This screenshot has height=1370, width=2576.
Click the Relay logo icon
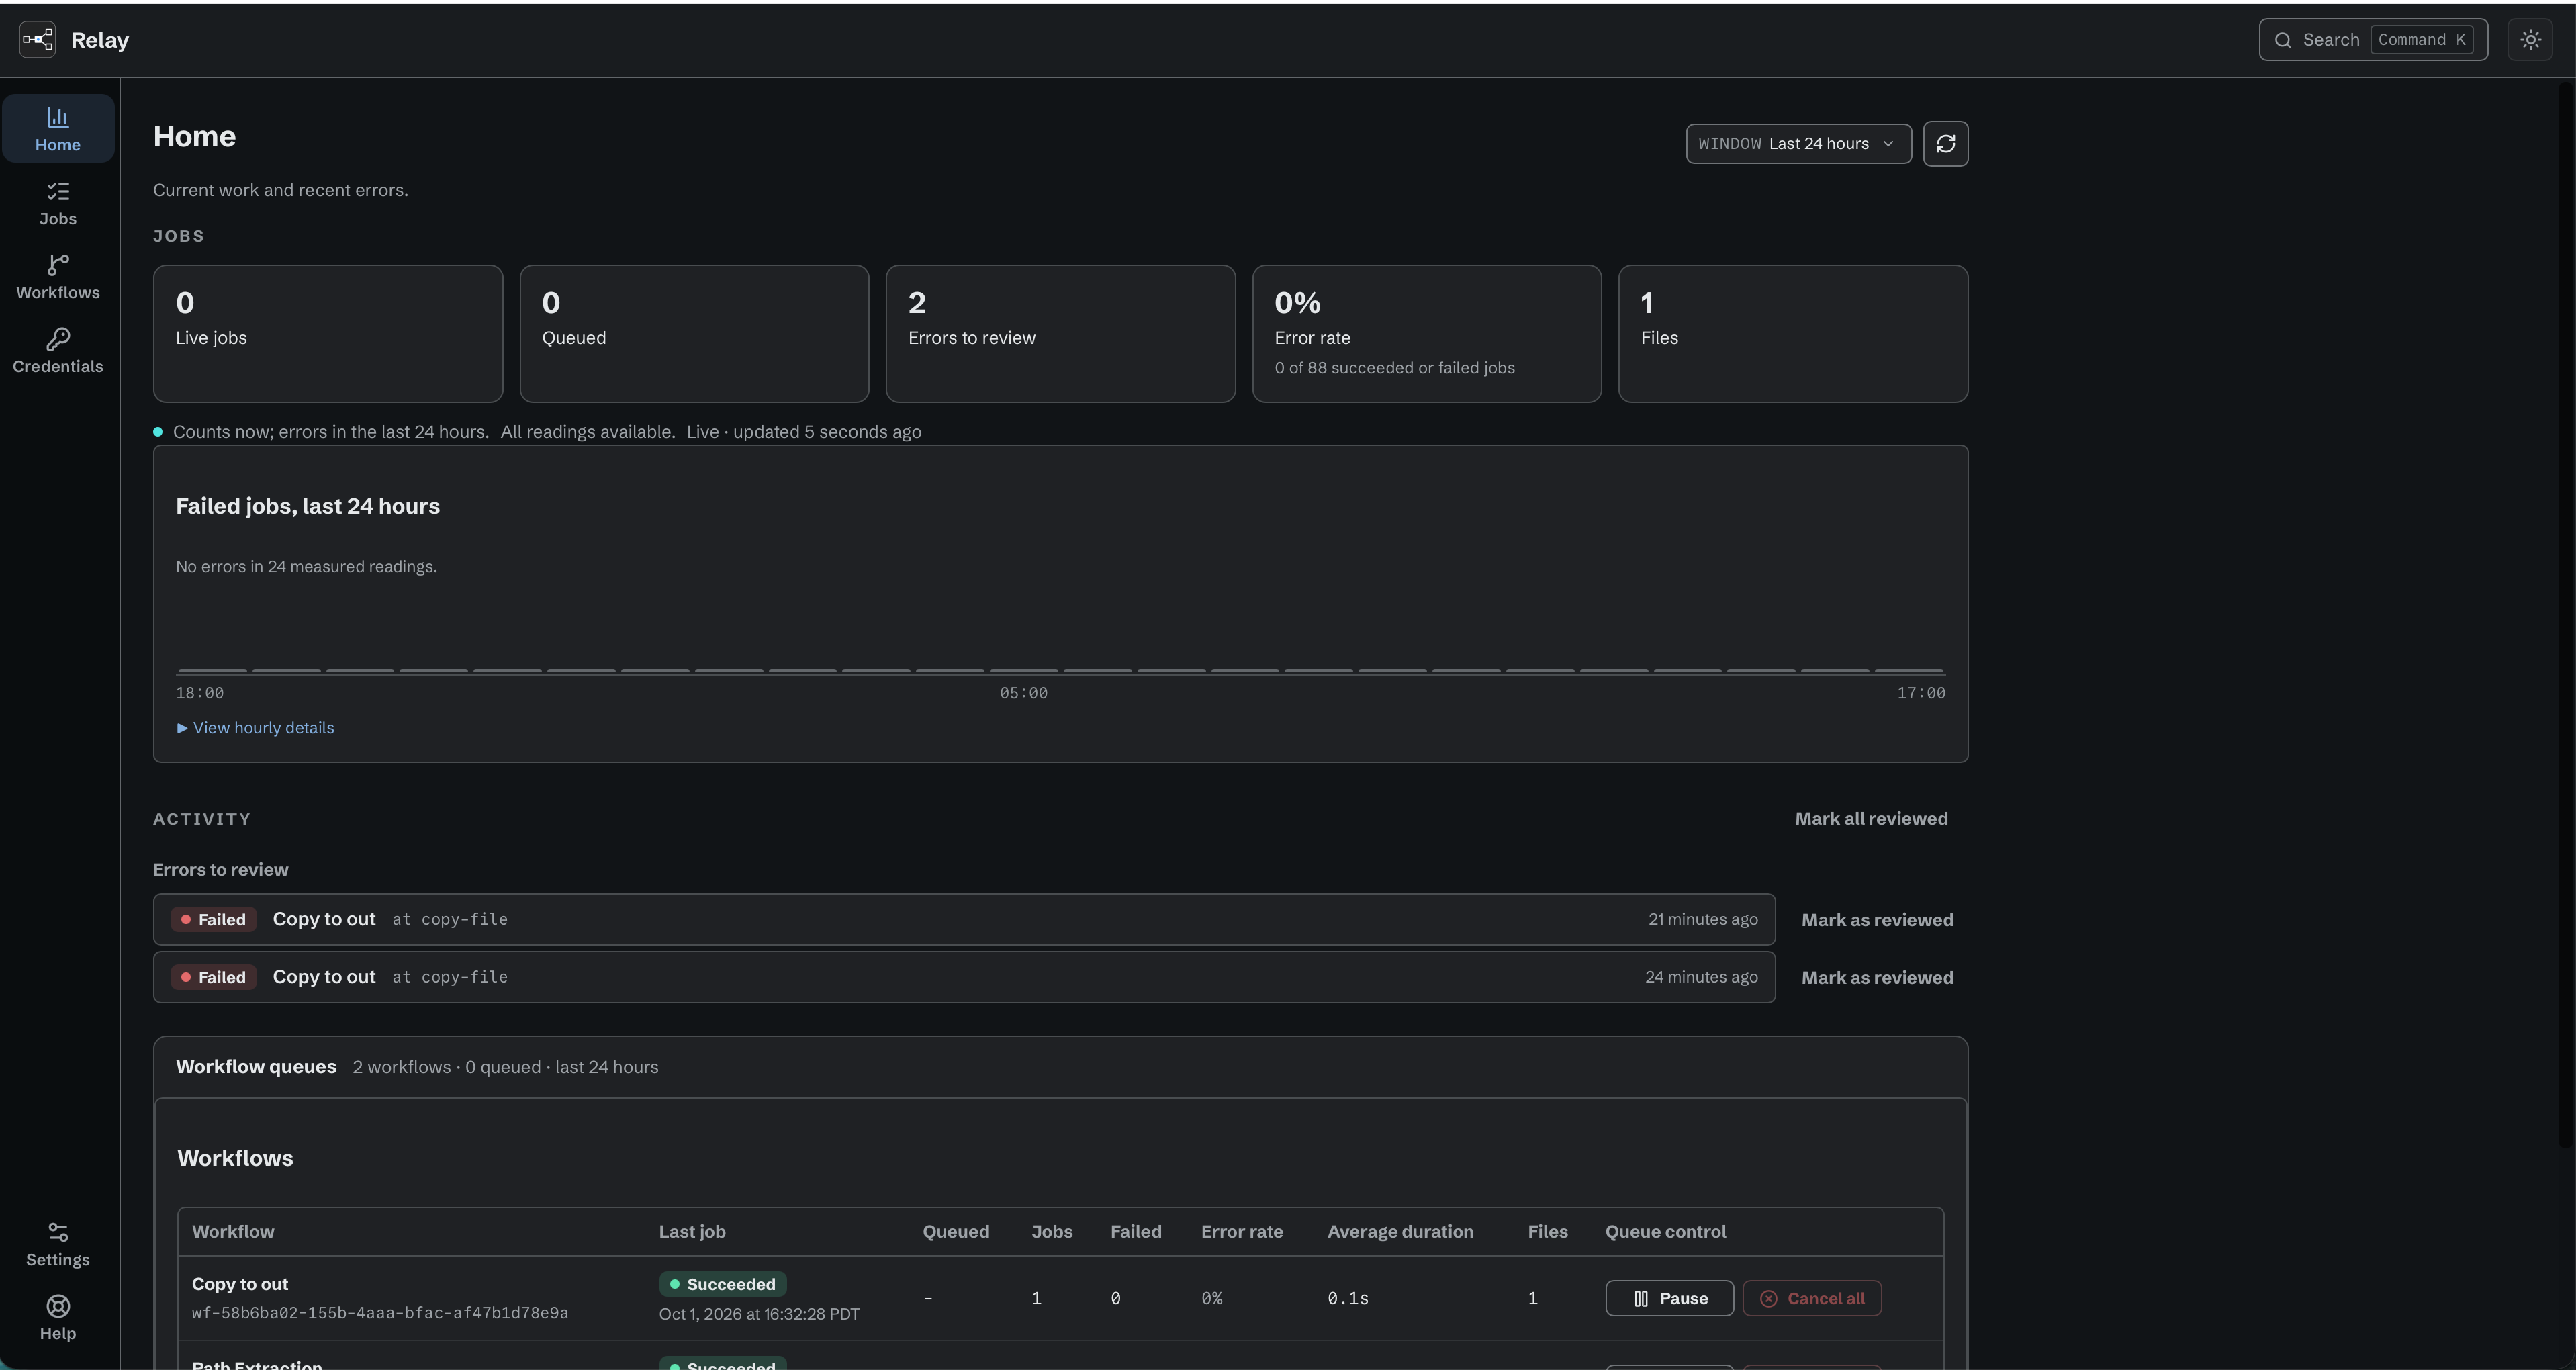(37, 40)
